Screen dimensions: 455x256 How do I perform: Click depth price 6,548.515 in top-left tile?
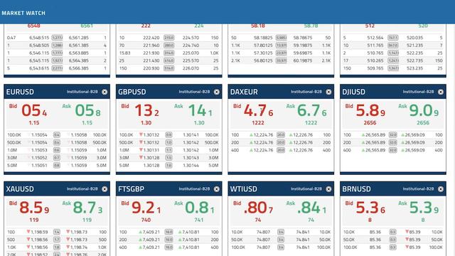pos(39,38)
